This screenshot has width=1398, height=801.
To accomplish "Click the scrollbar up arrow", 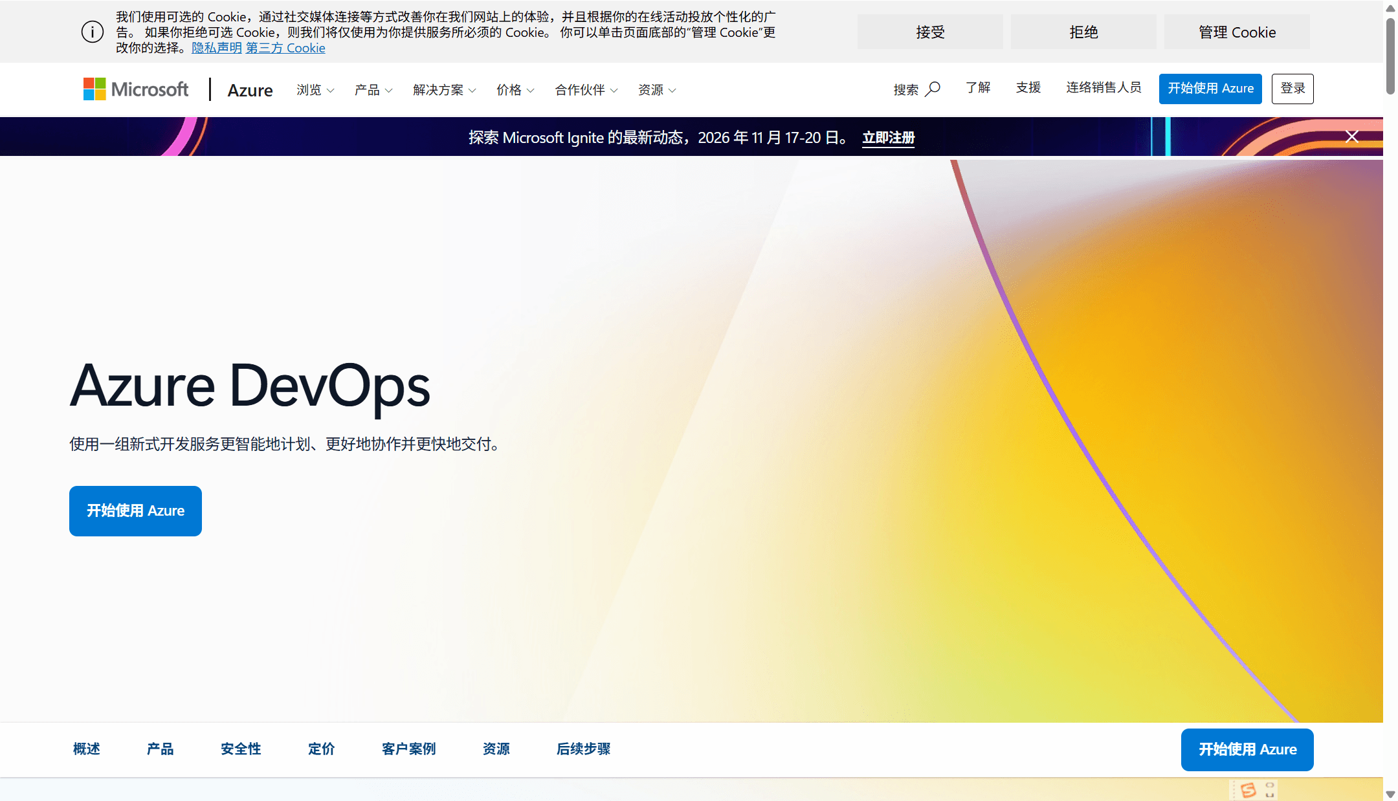I will coord(1390,8).
